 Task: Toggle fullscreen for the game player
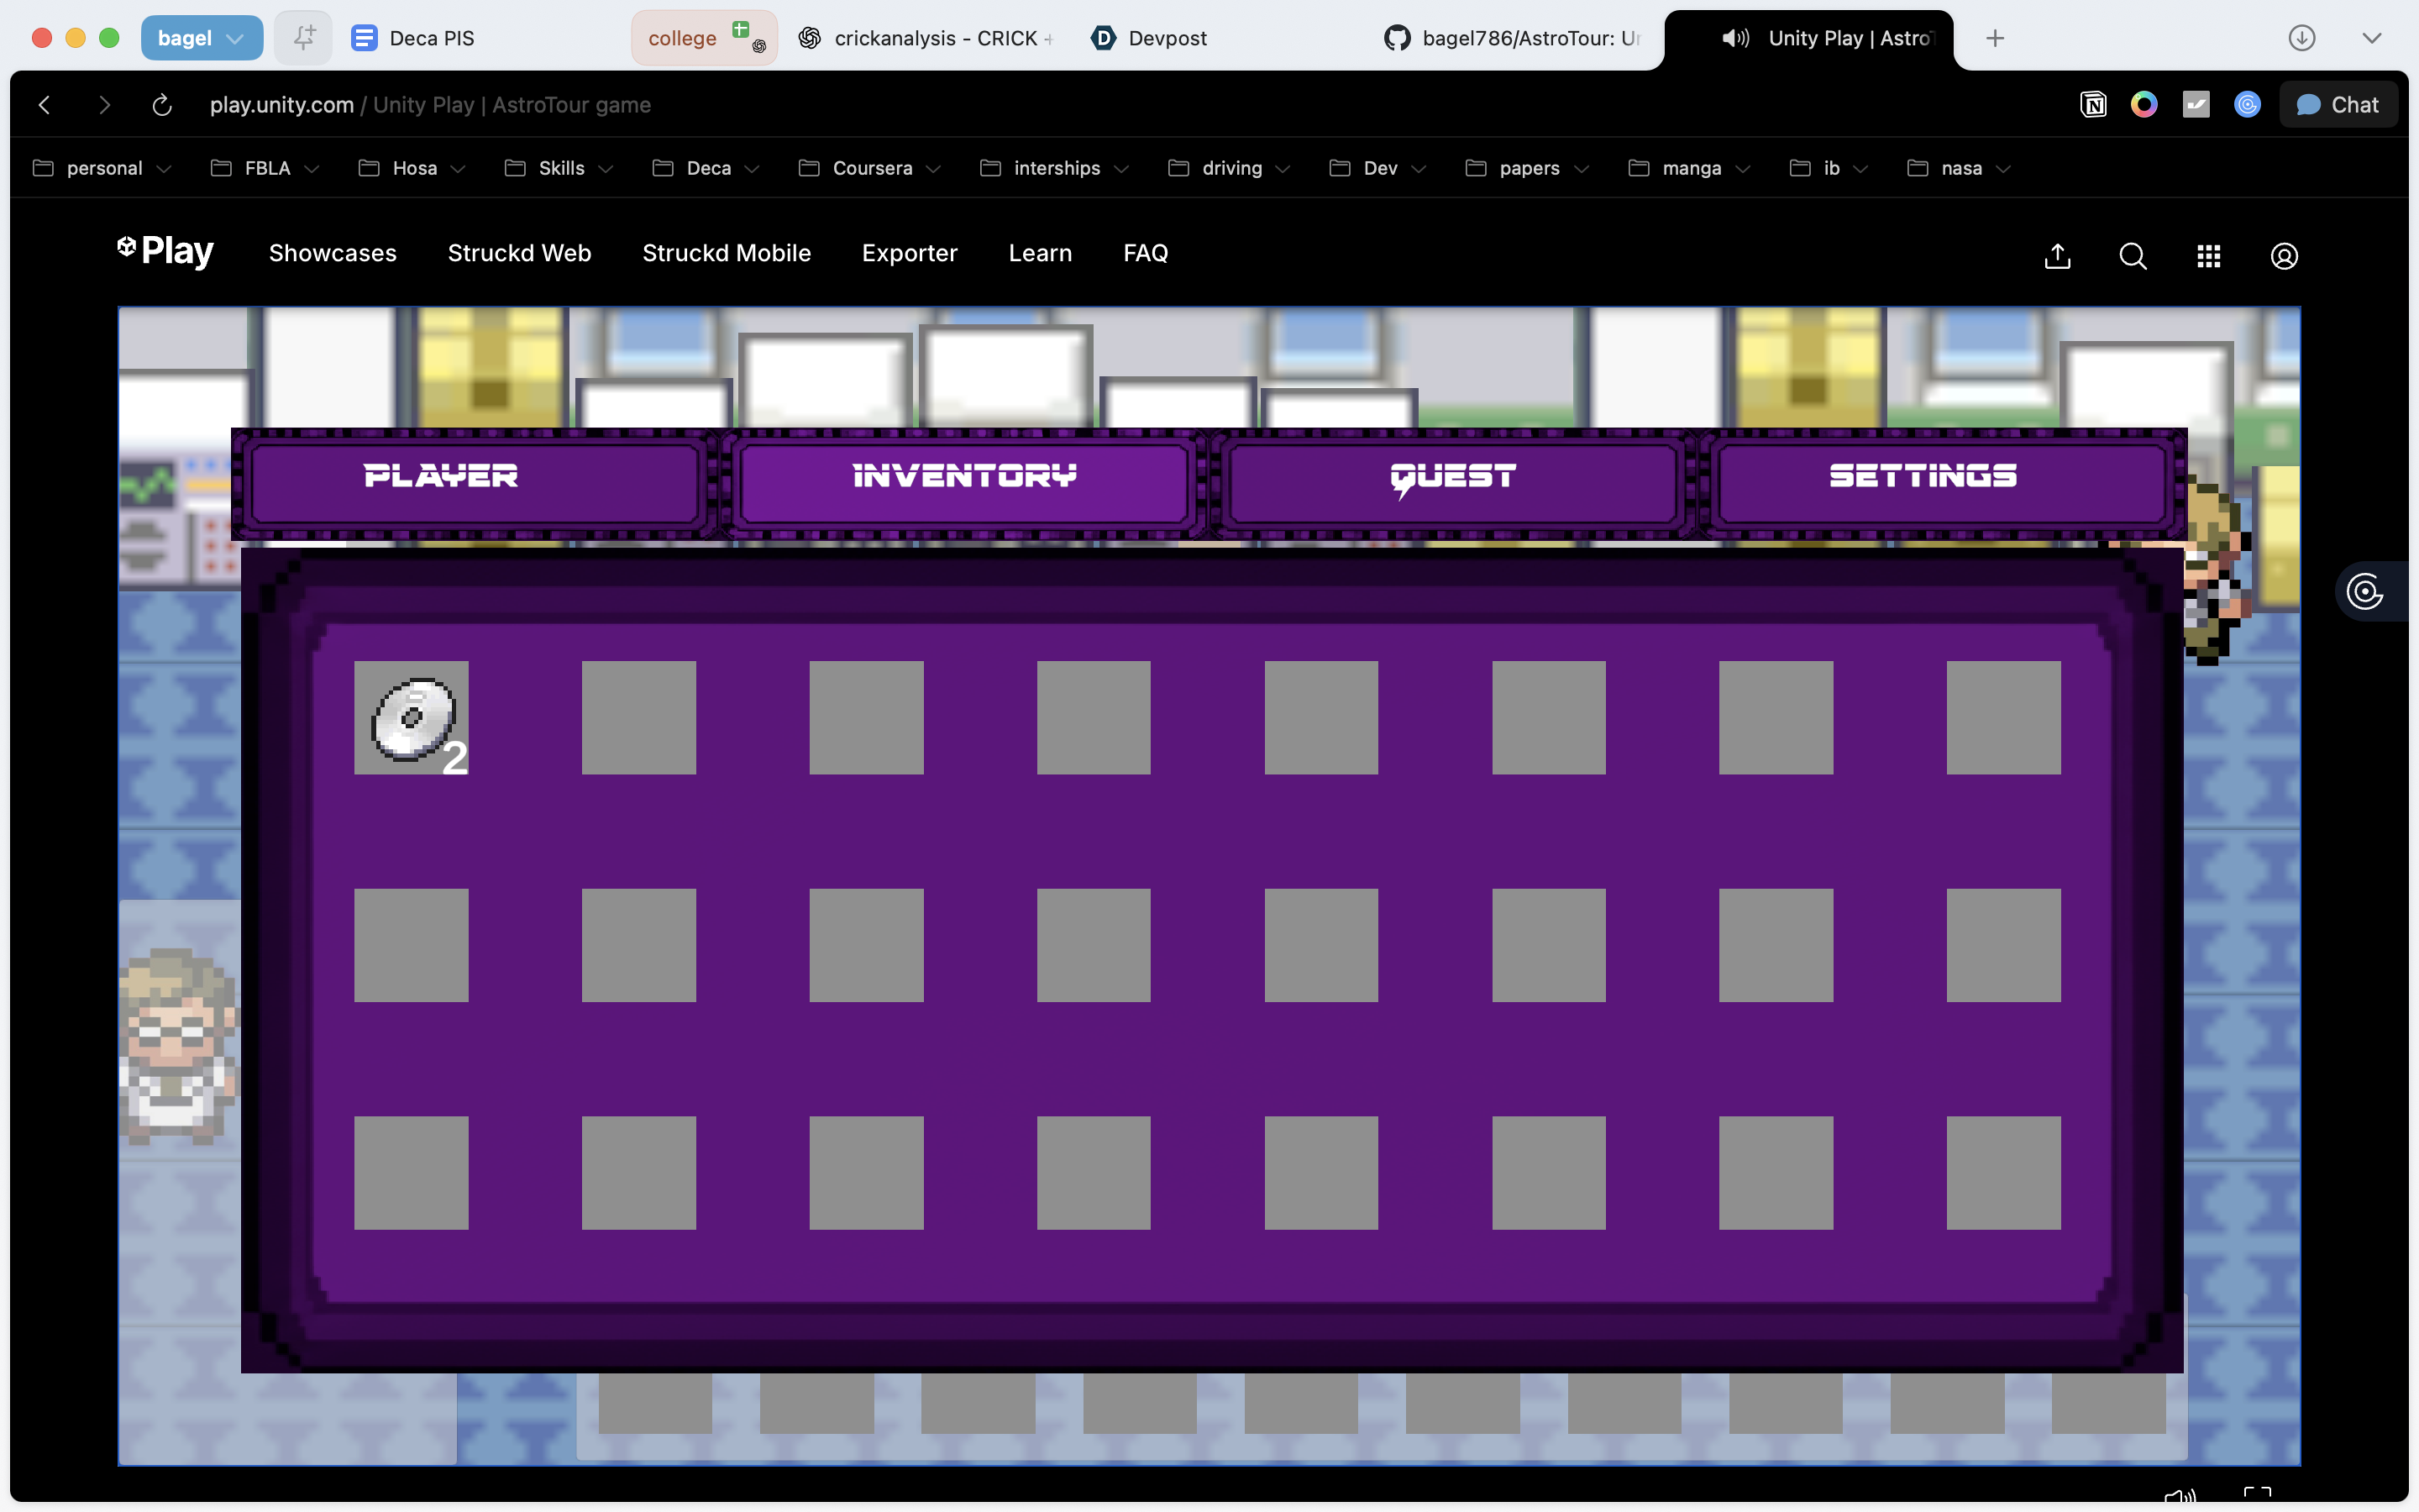click(x=2257, y=1496)
